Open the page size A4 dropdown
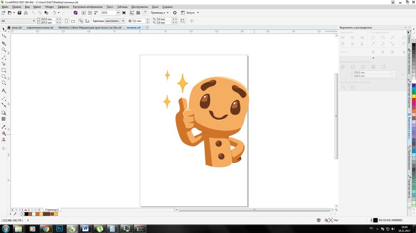 pos(34,21)
